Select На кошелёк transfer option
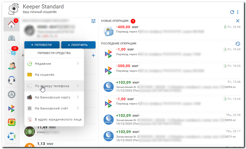This screenshot has width=246, height=149. click(x=44, y=75)
